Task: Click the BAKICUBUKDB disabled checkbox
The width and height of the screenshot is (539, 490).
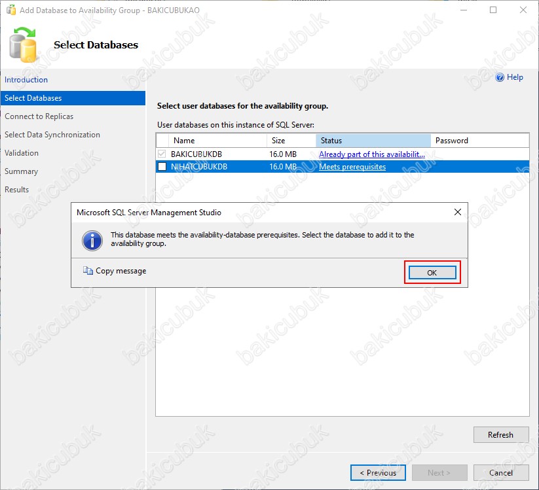Action: tap(162, 154)
